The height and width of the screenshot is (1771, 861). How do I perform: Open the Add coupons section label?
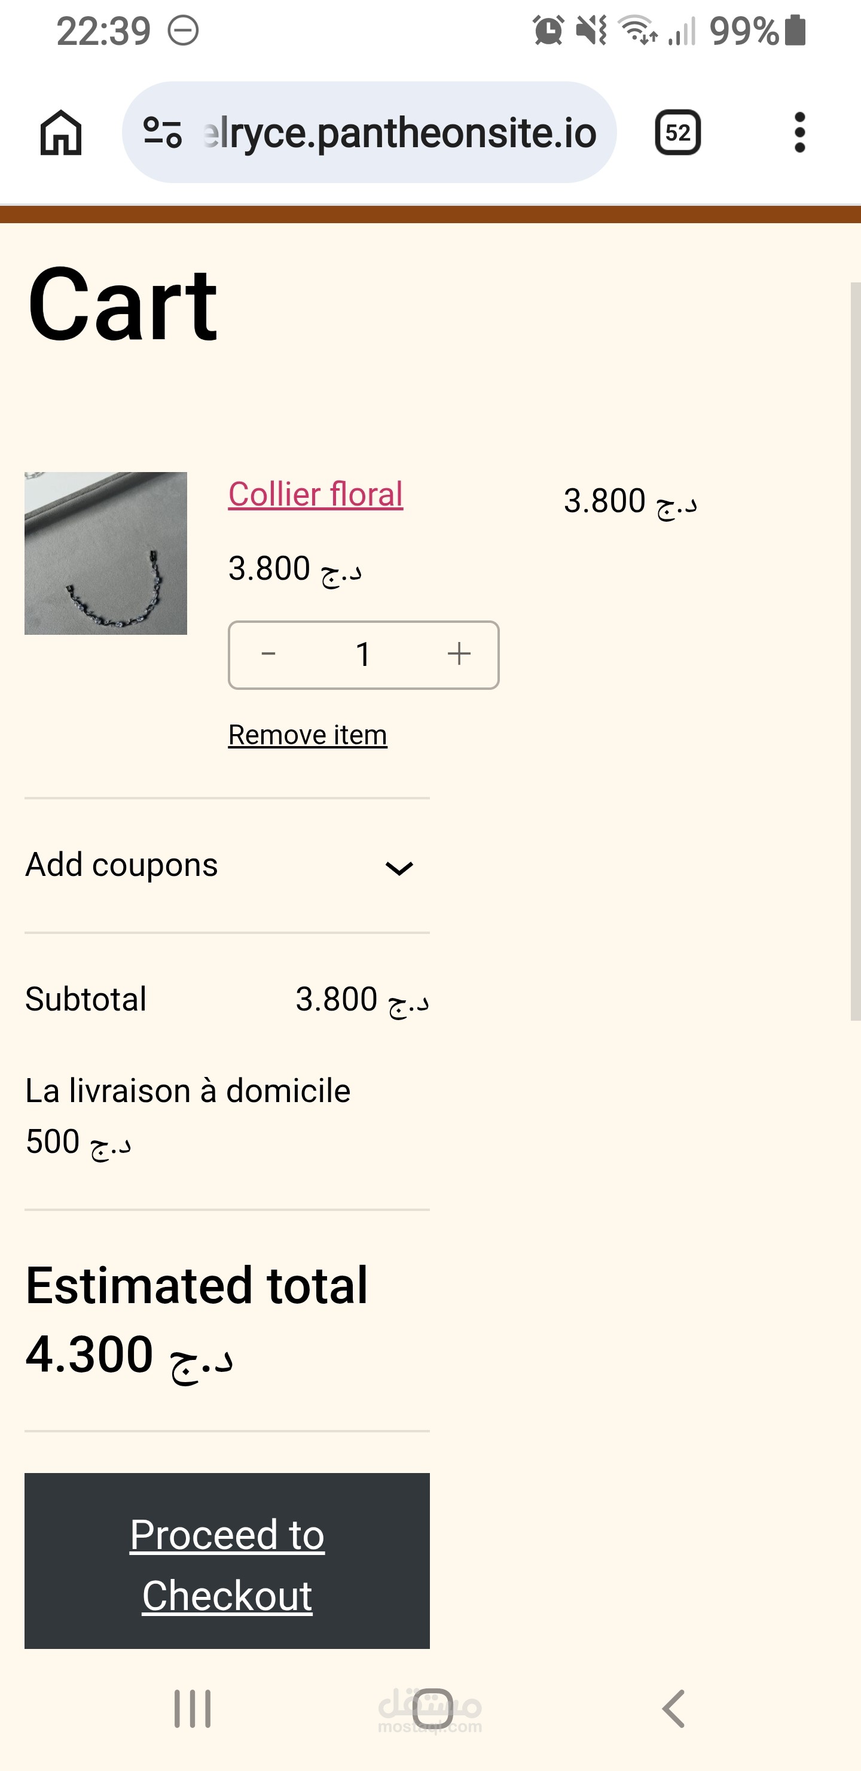(x=121, y=865)
